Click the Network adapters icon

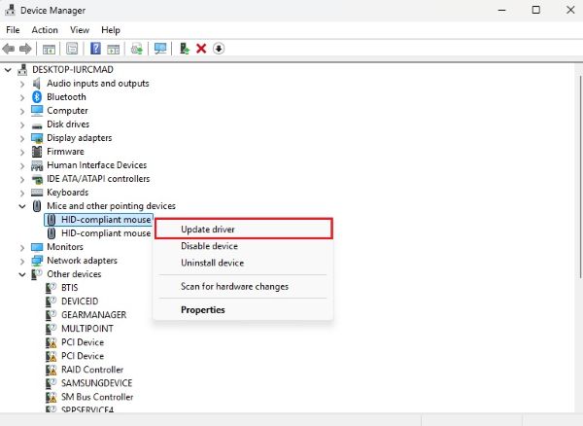tap(37, 261)
